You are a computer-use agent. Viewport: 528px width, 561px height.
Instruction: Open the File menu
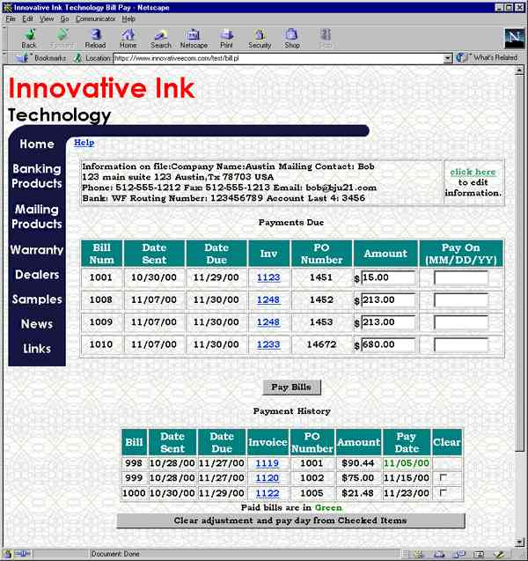[x=11, y=19]
